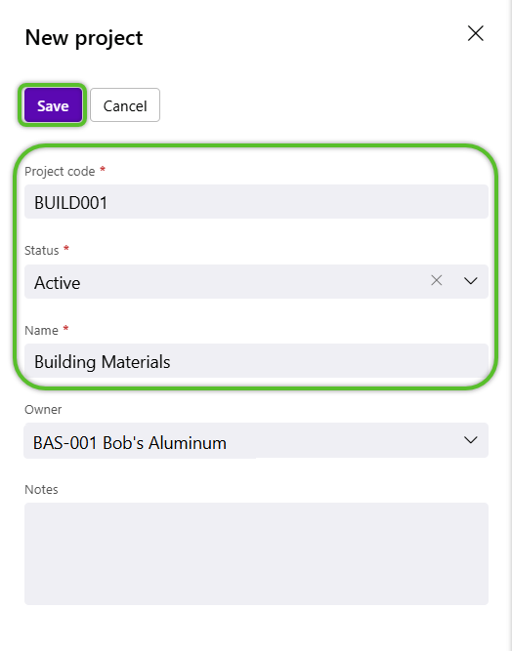The image size is (512, 651).
Task: Focus the Project code input field
Action: coord(256,202)
